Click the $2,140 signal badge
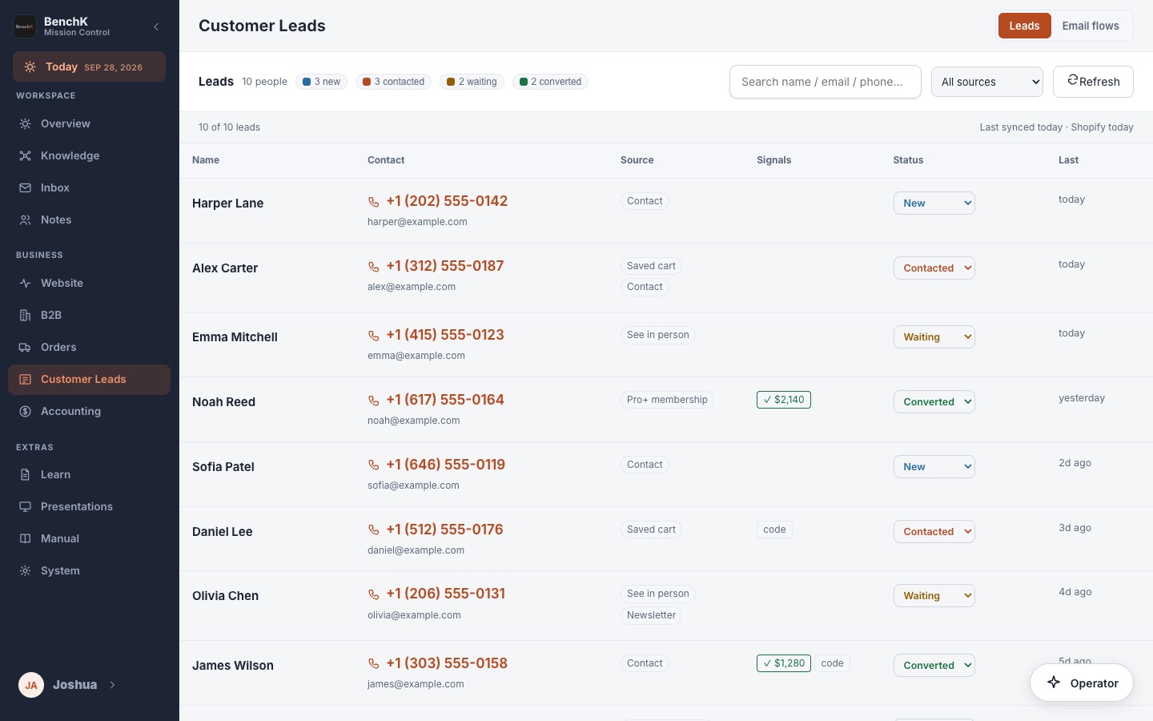The height and width of the screenshot is (721, 1153). [784, 400]
